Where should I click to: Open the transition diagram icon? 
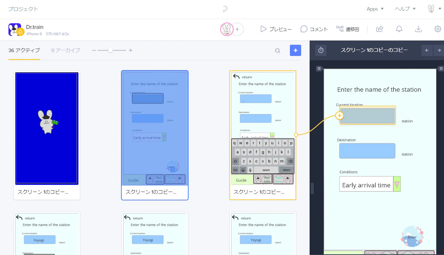click(x=340, y=29)
